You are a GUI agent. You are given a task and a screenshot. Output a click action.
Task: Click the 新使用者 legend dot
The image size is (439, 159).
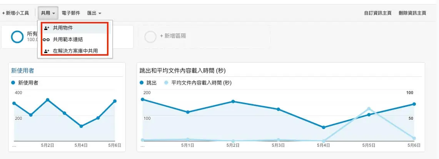pos(13,83)
